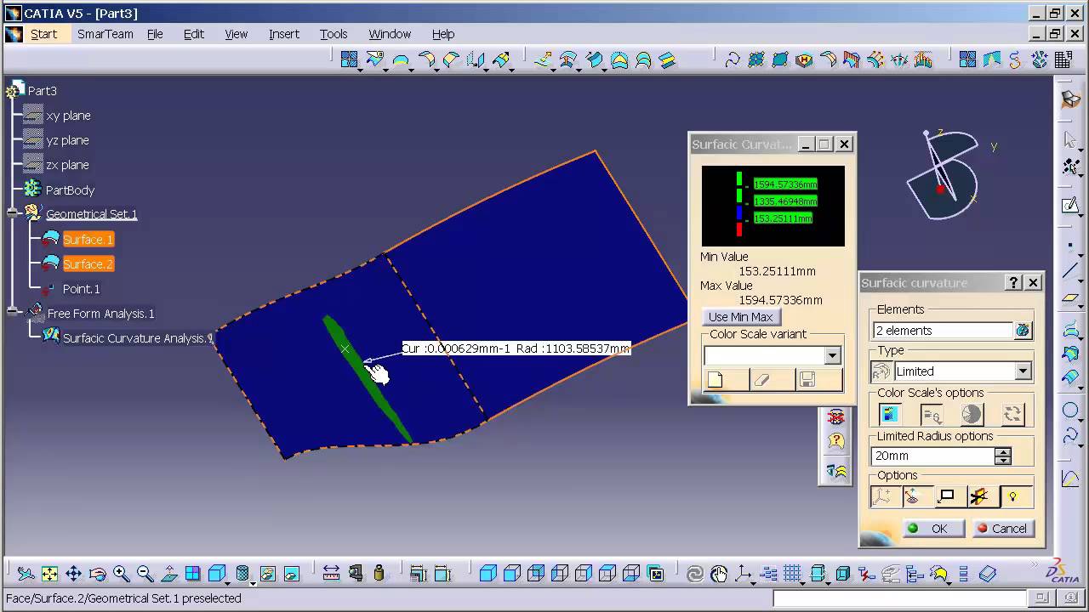The height and width of the screenshot is (612, 1089).
Task: Click the Circle tool on right toolbar
Action: pos(1070,411)
